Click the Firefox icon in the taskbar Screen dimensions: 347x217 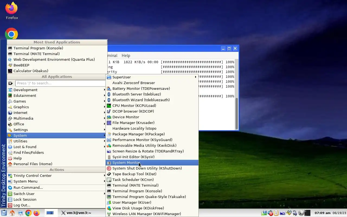[x=37, y=213]
